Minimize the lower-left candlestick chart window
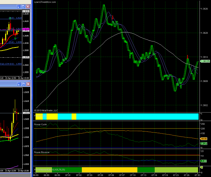211x177 pixels. pos(19,84)
